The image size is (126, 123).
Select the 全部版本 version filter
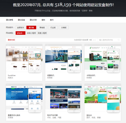pyautogui.click(x=20, y=28)
